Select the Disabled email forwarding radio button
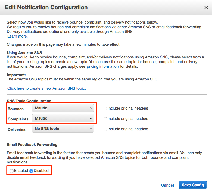 pyautogui.click(x=31, y=171)
